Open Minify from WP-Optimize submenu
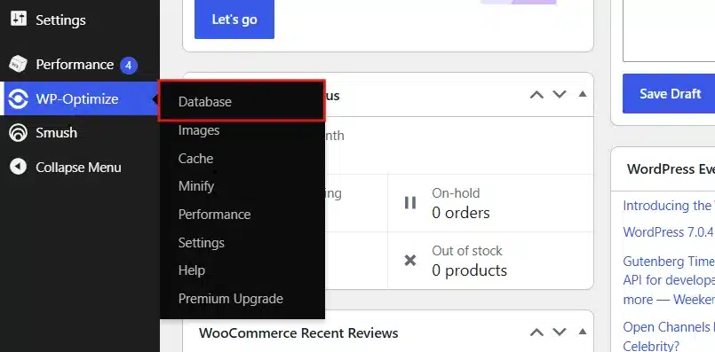 (196, 186)
